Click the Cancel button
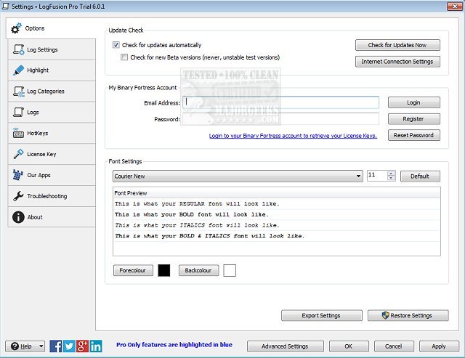This screenshot has height=358, width=465. pyautogui.click(x=394, y=346)
